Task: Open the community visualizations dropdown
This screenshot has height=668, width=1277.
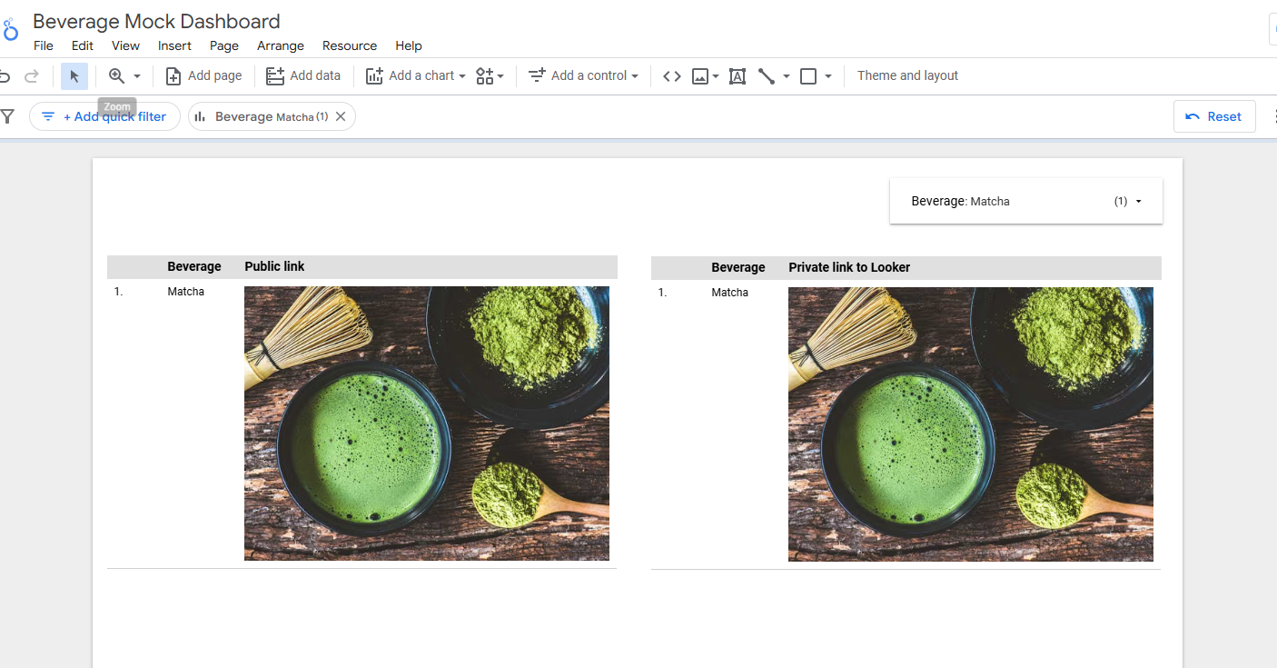Action: coord(490,76)
